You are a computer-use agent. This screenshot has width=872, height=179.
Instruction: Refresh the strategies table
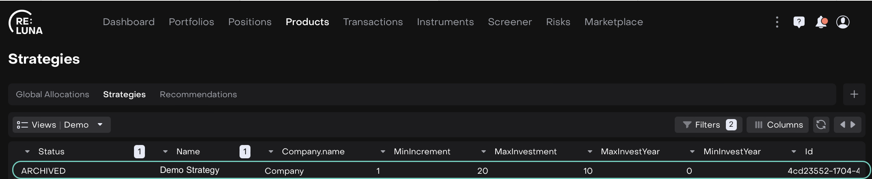coord(821,125)
